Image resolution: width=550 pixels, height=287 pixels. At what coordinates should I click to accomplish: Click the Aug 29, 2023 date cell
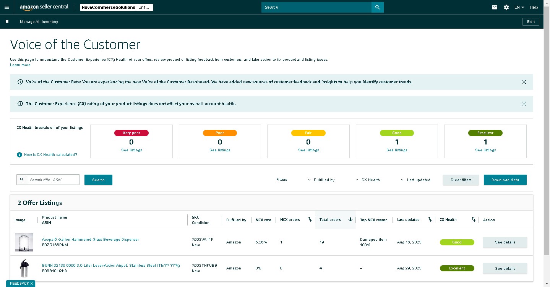[409, 268]
